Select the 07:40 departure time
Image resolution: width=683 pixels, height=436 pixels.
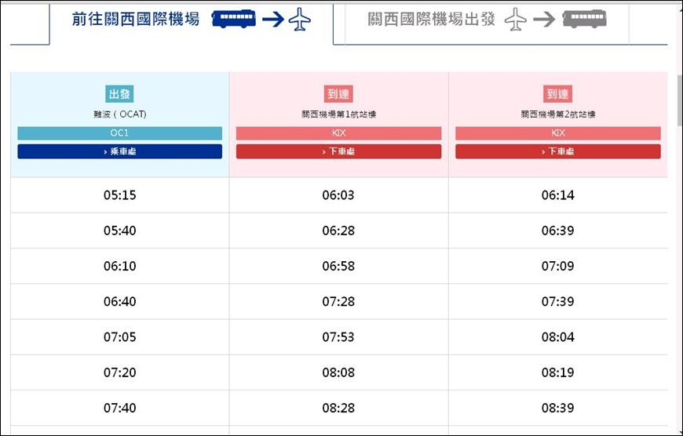[x=120, y=408]
